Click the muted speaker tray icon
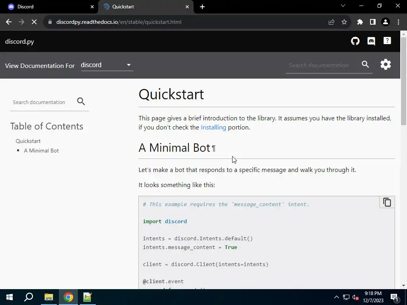407x305 pixels. click(355, 297)
